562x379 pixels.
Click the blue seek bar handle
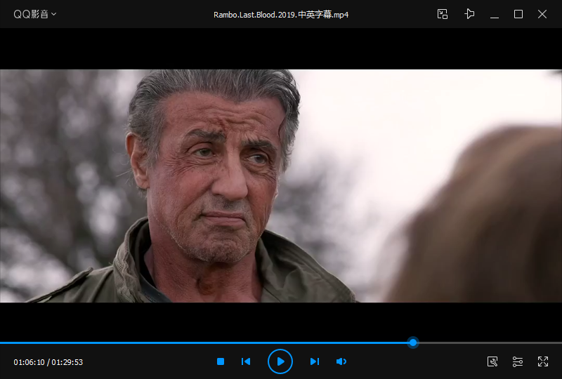(x=413, y=343)
